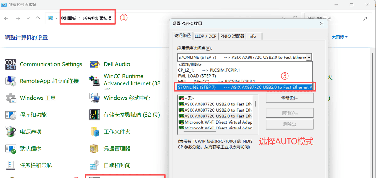The image size is (376, 178).
Task: Open Dell Audio control panel icon
Action: pyautogui.click(x=95, y=64)
